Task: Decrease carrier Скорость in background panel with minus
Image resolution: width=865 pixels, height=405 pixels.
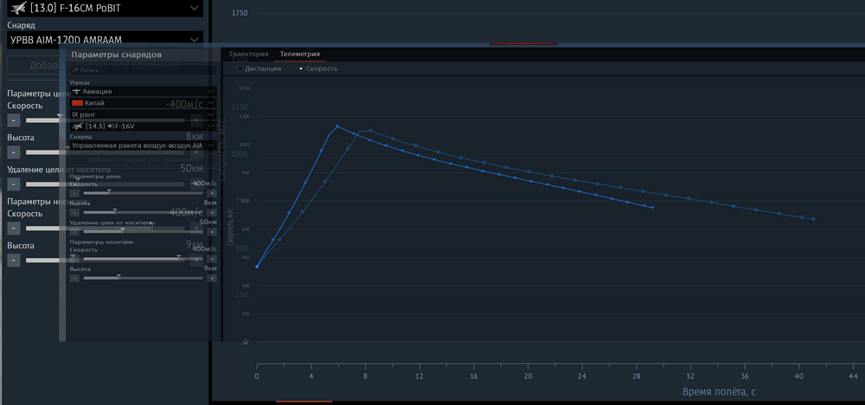Action: point(15,228)
